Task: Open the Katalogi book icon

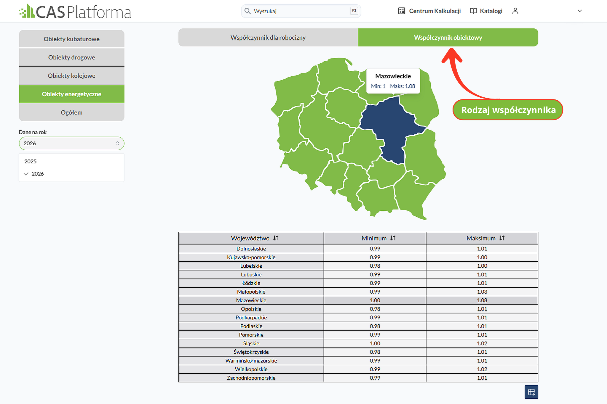Action: (473, 11)
